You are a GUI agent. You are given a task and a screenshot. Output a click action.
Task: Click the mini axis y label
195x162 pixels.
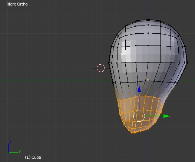click(20, 151)
